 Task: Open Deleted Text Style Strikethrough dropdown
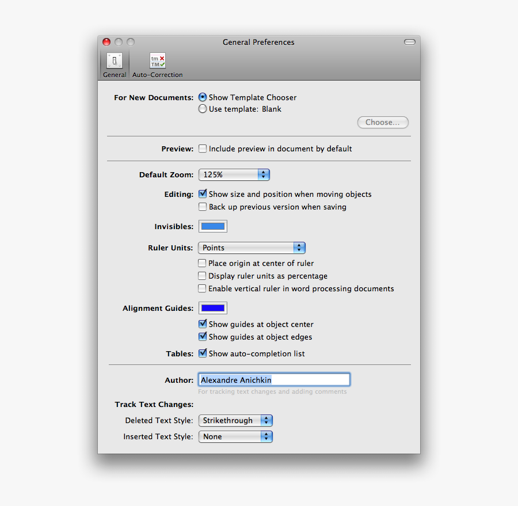(x=235, y=421)
